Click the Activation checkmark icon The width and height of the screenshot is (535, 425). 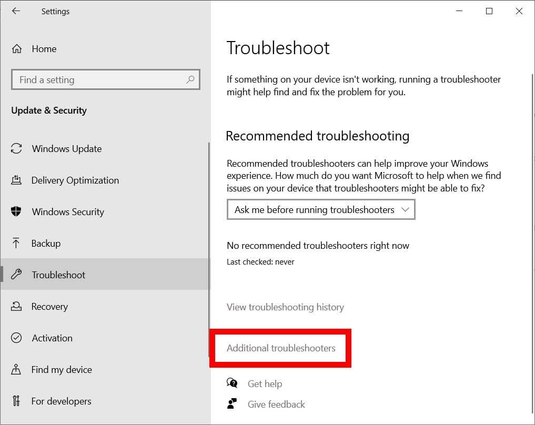click(x=16, y=338)
